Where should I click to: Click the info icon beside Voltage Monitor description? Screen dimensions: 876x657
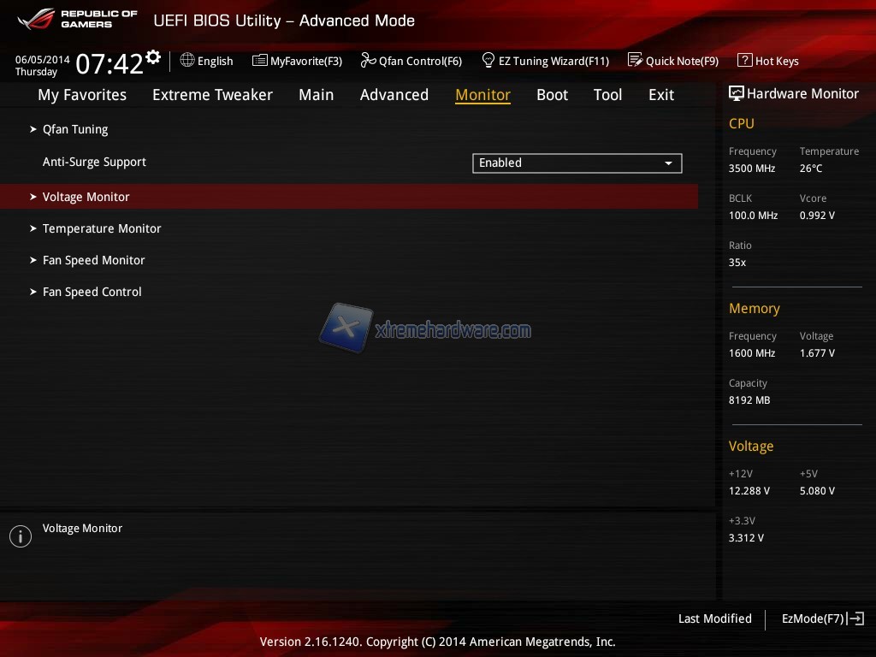[21, 536]
